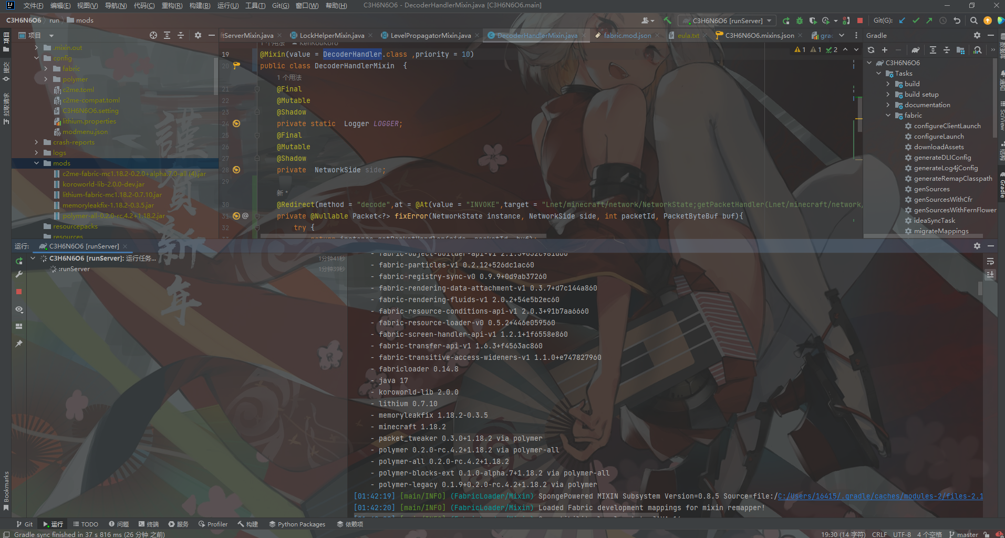
Task: Open the TODO tool window at the bottom
Action: pos(86,524)
